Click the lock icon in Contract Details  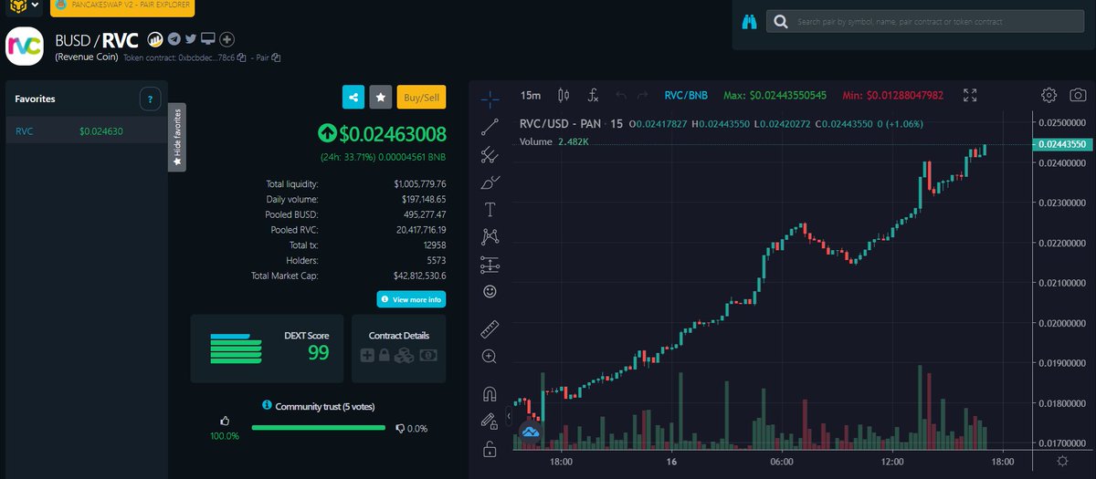pos(385,355)
